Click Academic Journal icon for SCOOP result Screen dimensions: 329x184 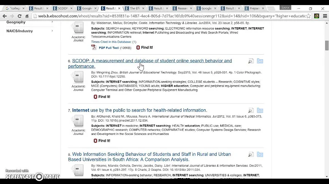pyautogui.click(x=78, y=77)
